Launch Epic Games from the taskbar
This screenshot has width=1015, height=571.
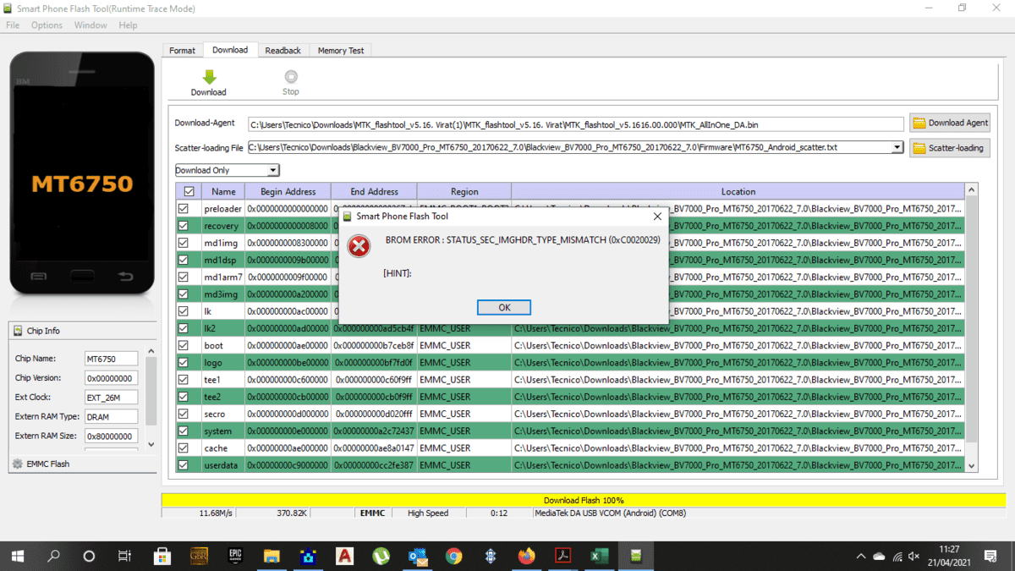tap(235, 556)
